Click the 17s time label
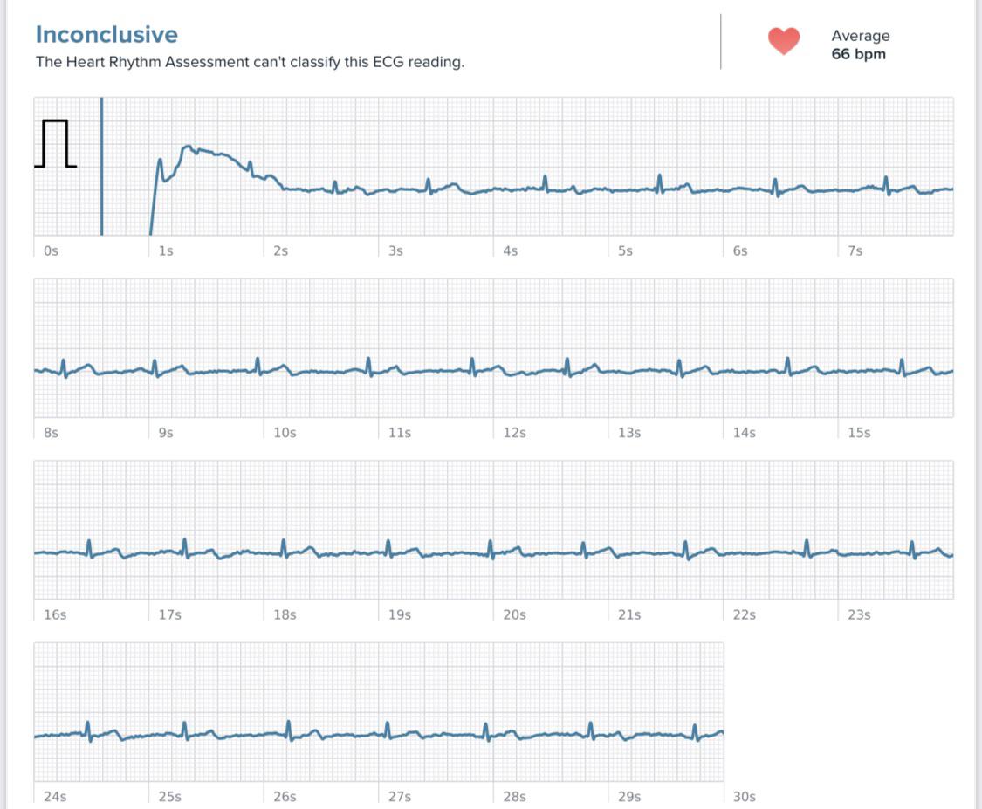Screen dimensions: 982x809 pos(169,615)
